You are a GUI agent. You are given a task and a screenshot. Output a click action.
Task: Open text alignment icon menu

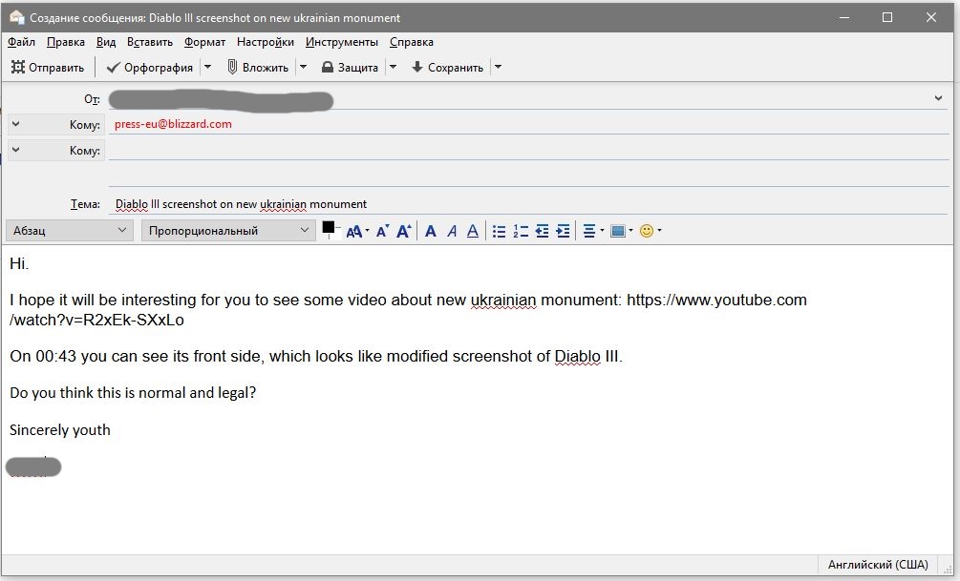pyautogui.click(x=593, y=231)
